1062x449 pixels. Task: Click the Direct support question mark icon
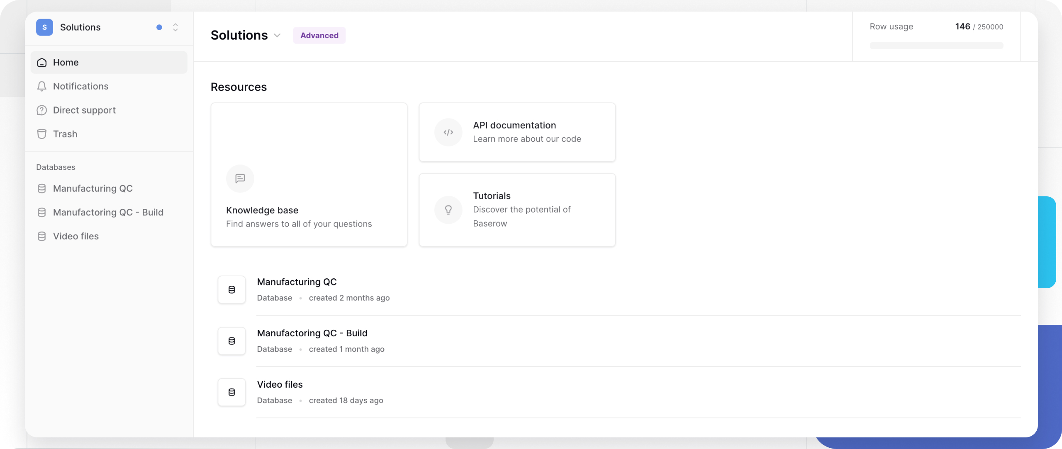(42, 110)
